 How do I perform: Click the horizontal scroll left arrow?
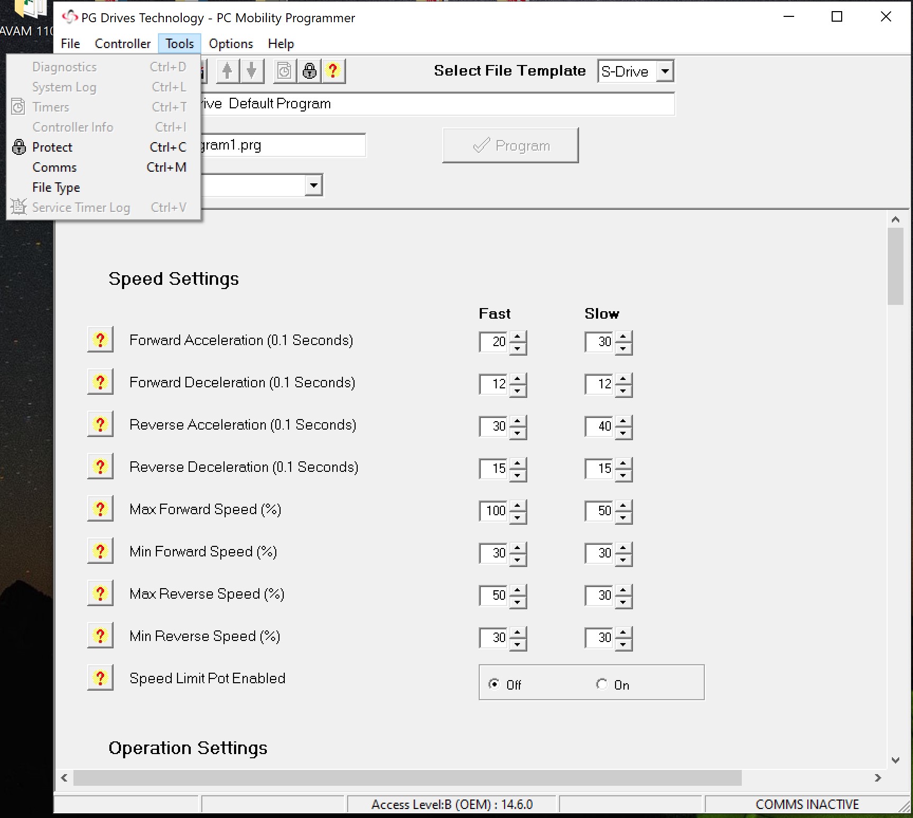pyautogui.click(x=64, y=777)
